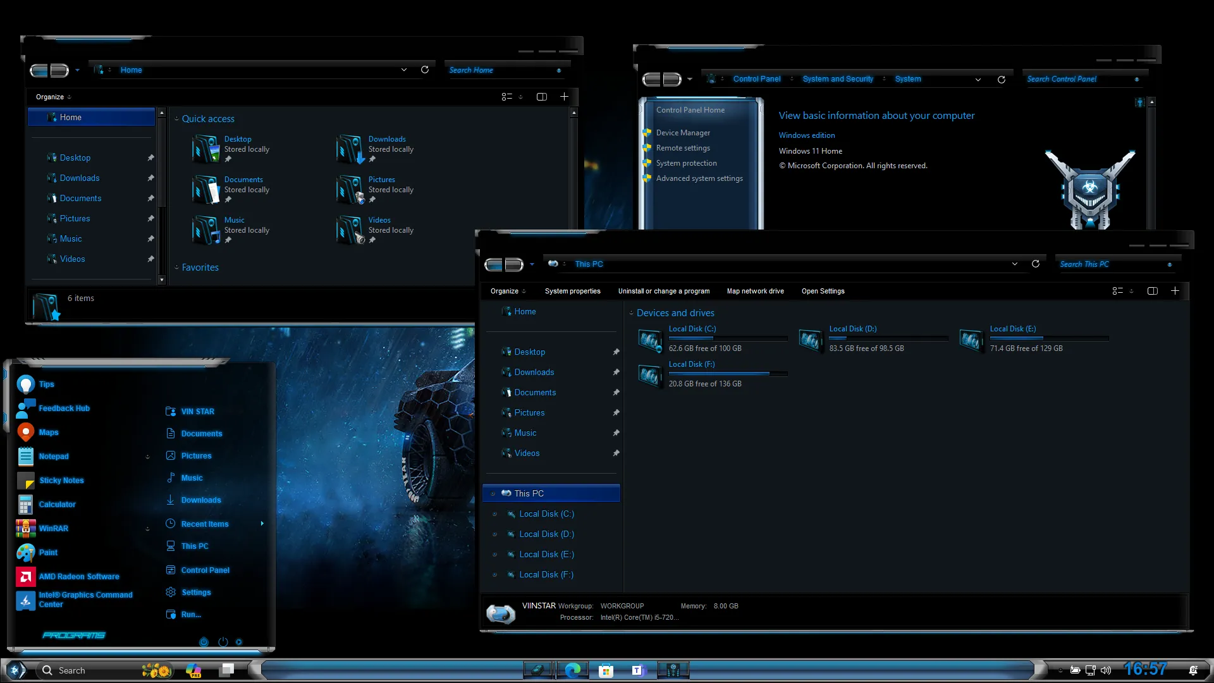1214x683 pixels.
Task: Toggle the preview pane in the Home window
Action: pyautogui.click(x=541, y=96)
